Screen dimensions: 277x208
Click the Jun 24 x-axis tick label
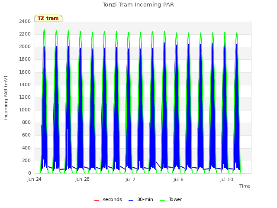[x=34, y=179]
